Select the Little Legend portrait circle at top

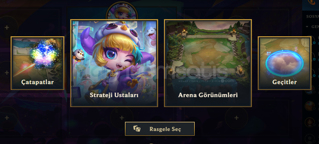click(122, 11)
